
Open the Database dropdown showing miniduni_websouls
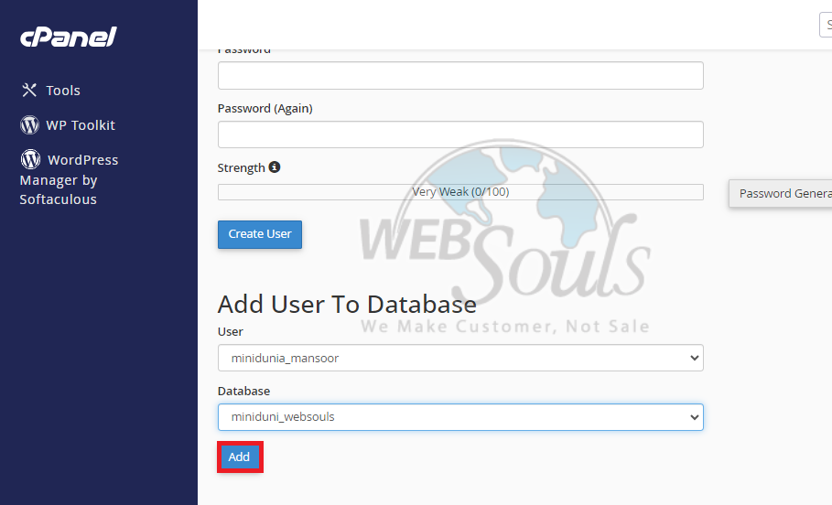point(460,417)
